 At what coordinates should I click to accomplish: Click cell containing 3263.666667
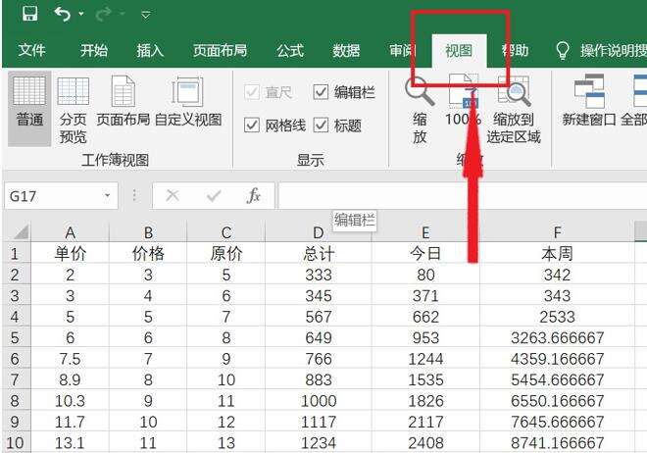tap(557, 337)
